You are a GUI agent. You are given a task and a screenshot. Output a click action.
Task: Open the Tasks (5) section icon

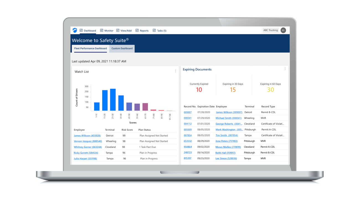pos(154,30)
